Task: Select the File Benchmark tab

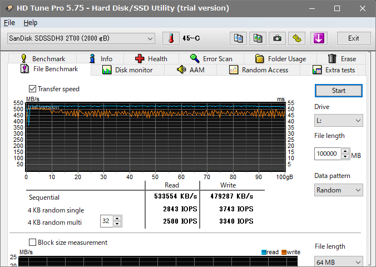Action: click(49, 69)
